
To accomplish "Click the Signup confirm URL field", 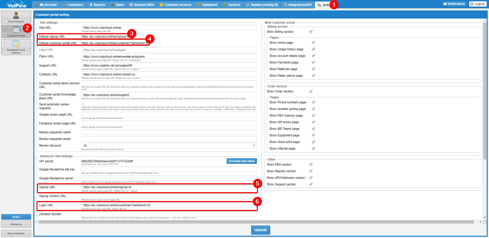I will click(169, 196).
